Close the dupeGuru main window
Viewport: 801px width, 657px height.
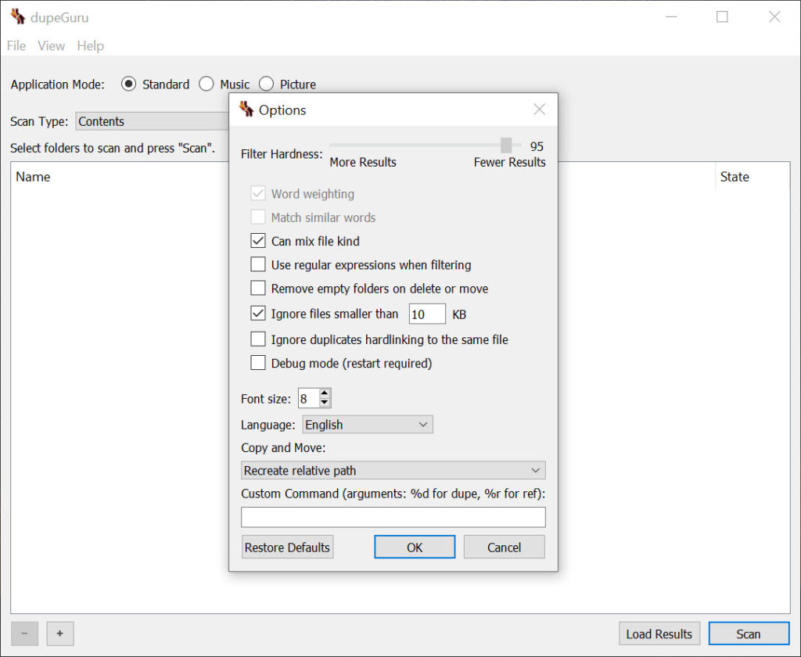pos(774,17)
